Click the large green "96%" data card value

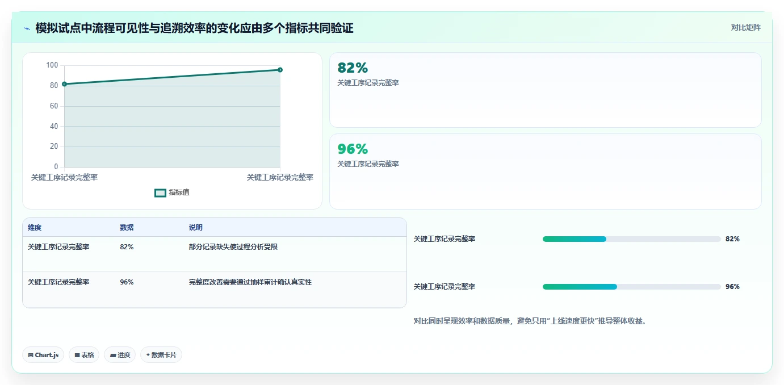coord(353,149)
